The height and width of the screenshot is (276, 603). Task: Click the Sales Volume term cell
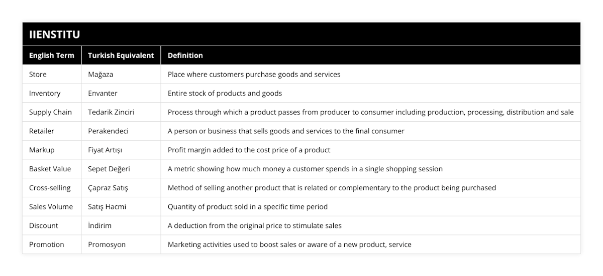click(x=51, y=206)
